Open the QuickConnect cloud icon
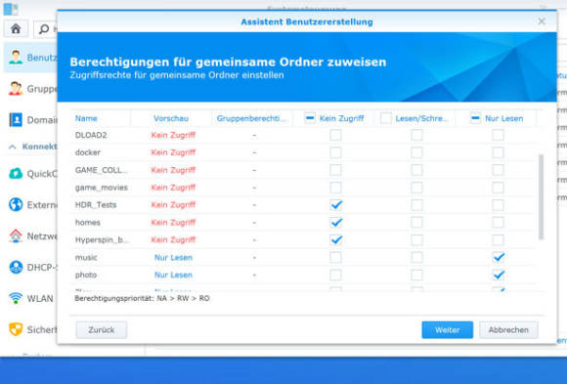Viewport: 567px width, 384px height. 16,174
